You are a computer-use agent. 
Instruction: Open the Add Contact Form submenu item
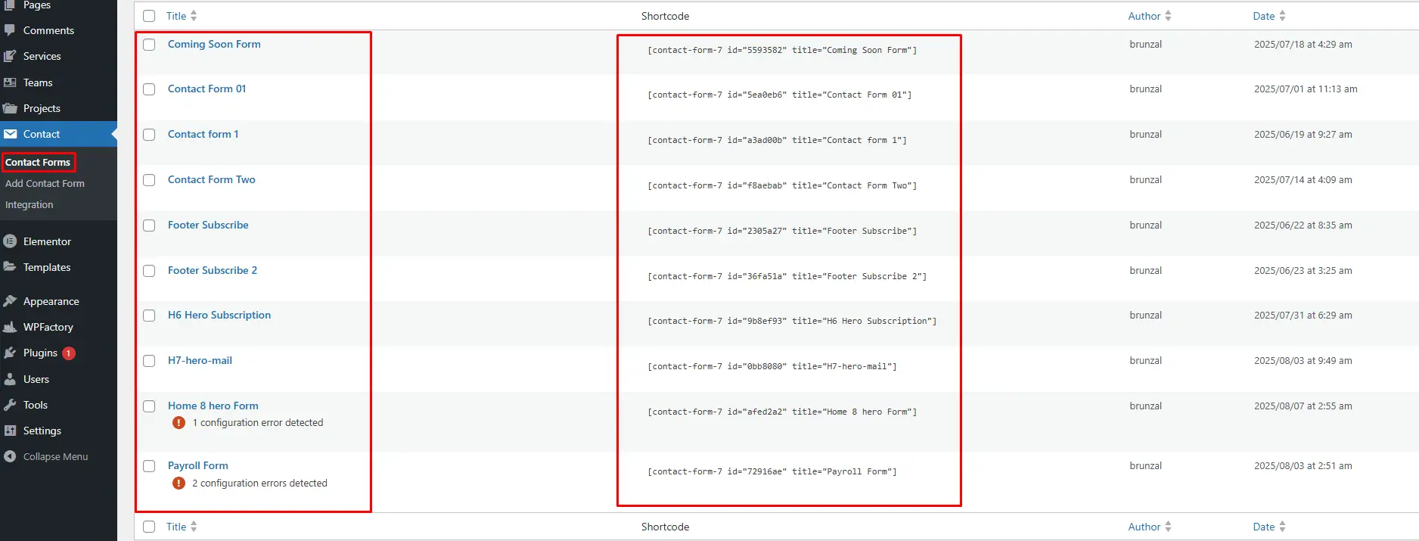coord(45,183)
